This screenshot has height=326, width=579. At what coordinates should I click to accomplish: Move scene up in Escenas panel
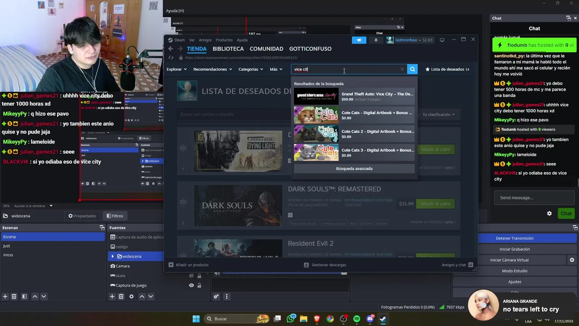[35, 297]
